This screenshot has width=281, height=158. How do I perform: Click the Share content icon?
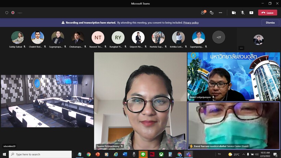[x=251, y=13]
